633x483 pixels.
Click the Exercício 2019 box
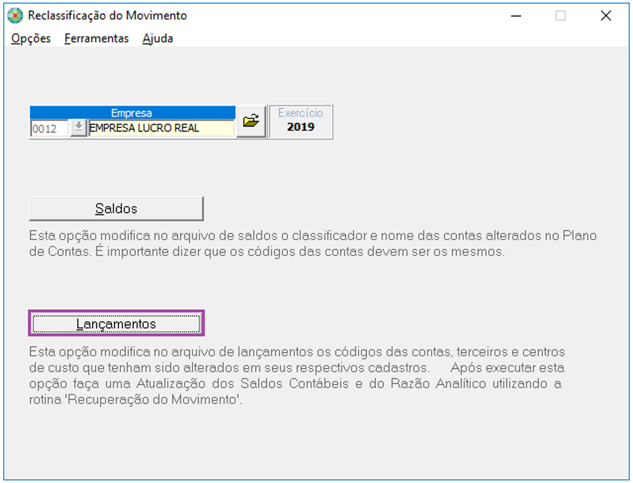(x=301, y=122)
